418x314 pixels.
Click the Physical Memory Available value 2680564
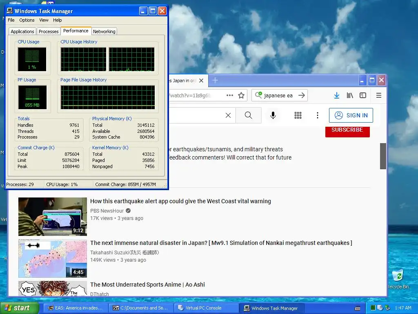(x=146, y=131)
